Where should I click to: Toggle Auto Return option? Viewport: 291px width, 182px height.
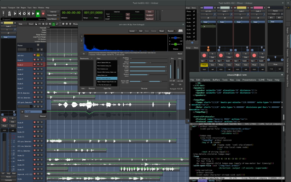coord(53,19)
